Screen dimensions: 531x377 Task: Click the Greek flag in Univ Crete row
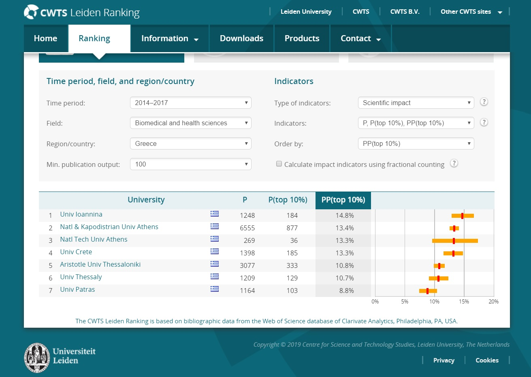pos(215,251)
